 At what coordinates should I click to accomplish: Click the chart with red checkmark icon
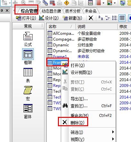(52, 3)
